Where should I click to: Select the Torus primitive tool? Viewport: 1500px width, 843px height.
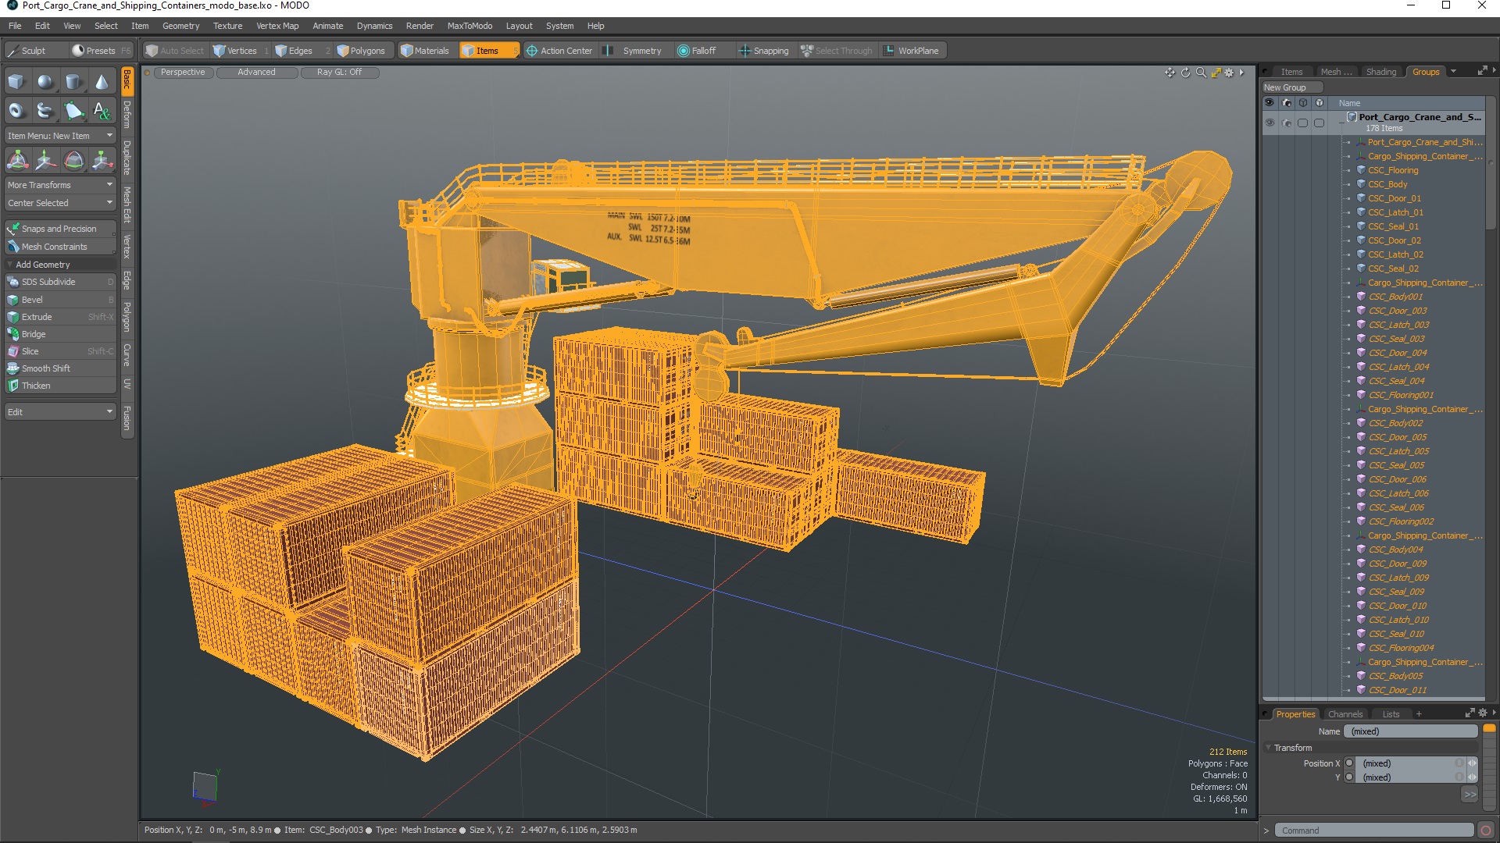click(16, 111)
